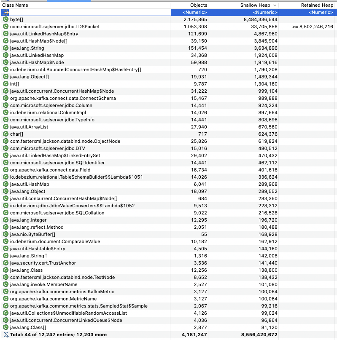Screen dimensions: 337x340
Task: Select TableSchemaBuilder$$Lambda$1051 class name
Action: 76,177
